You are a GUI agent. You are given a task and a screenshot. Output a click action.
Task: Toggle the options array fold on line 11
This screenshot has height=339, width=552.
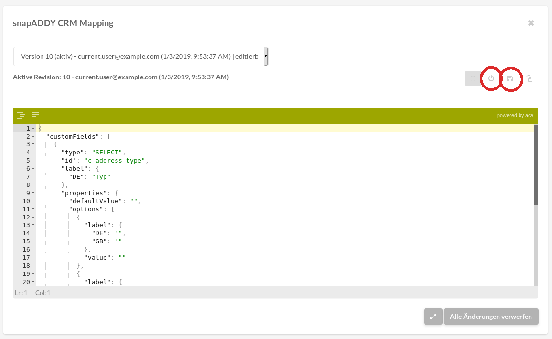(x=33, y=209)
